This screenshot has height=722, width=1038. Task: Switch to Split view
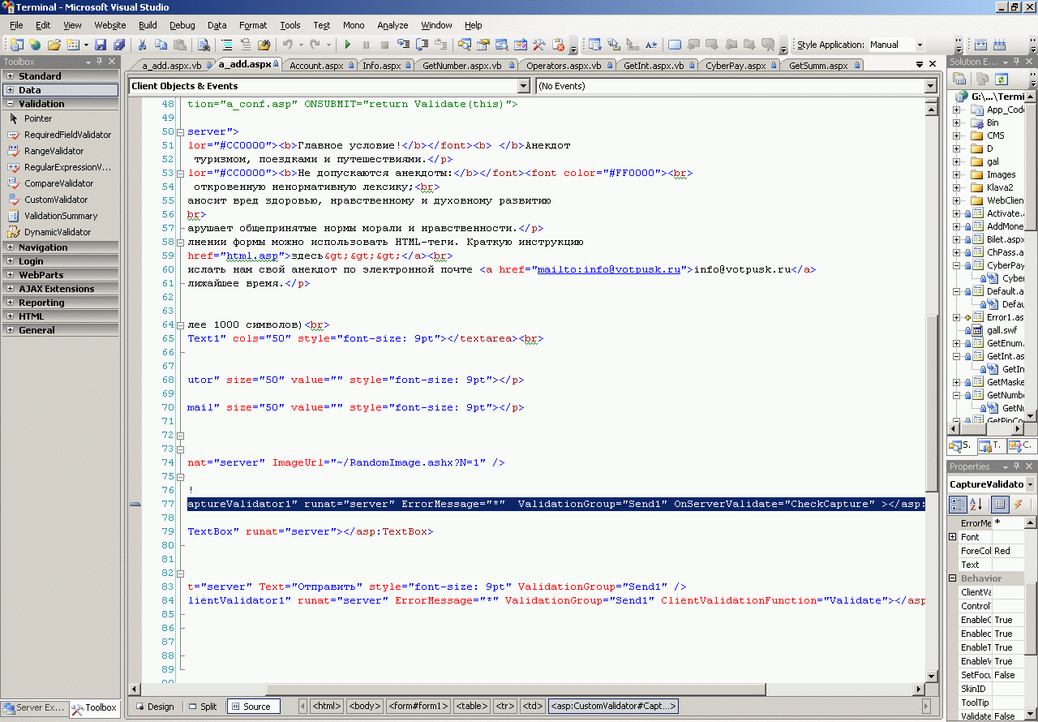click(202, 707)
